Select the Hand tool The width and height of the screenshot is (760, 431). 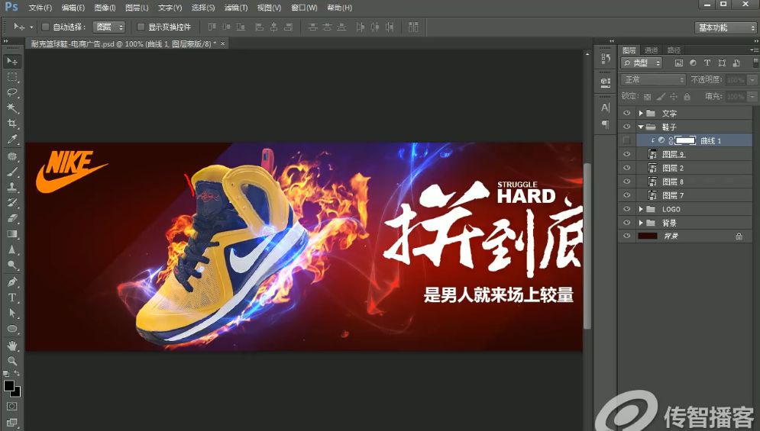point(12,346)
